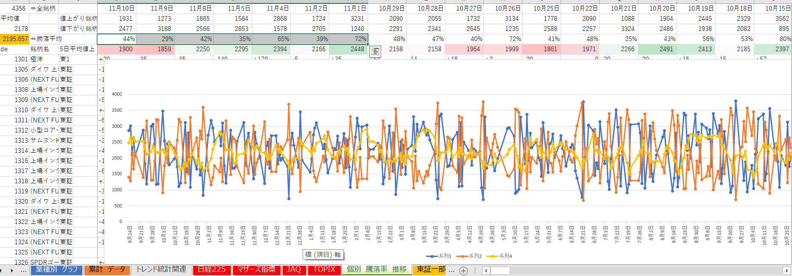The image size is (792, 276).
Task: Switch to the JAQ sheet tab
Action: click(294, 270)
